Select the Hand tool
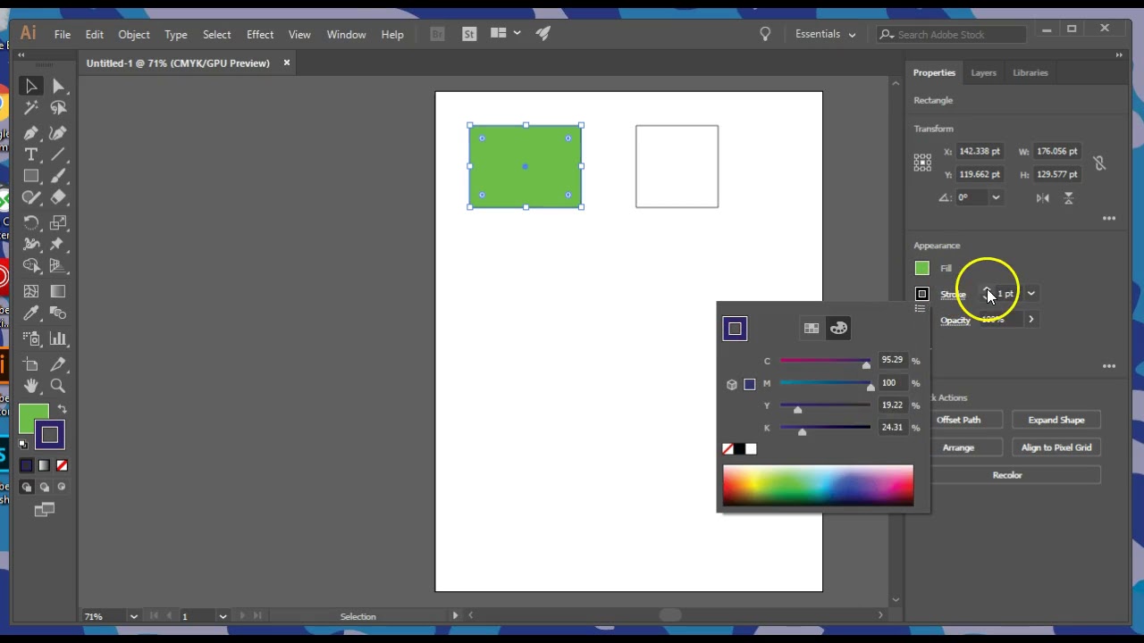 (x=31, y=386)
